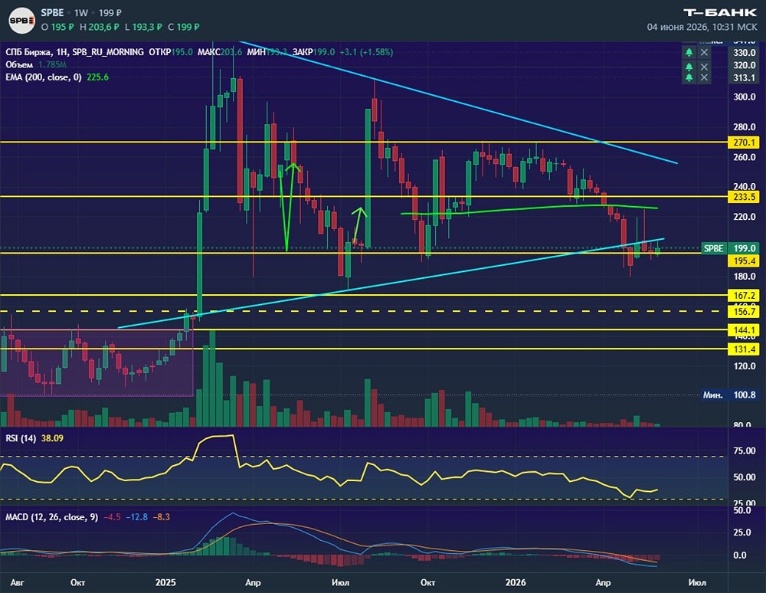Click the RSI 75.00 scale label
Image resolution: width=766 pixels, height=593 pixels.
pos(744,450)
